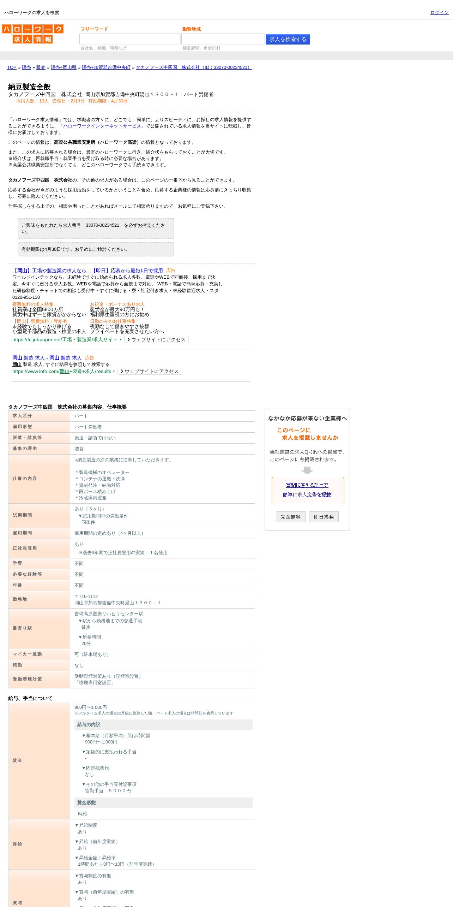
Task: Expand the fc.jobpaper.net URL dropdown arrow
Action: point(121,340)
